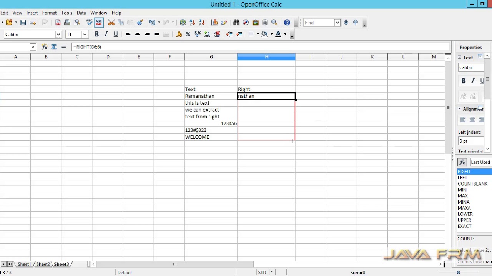Click the Copy icon
The image size is (492, 276).
[x=121, y=23]
